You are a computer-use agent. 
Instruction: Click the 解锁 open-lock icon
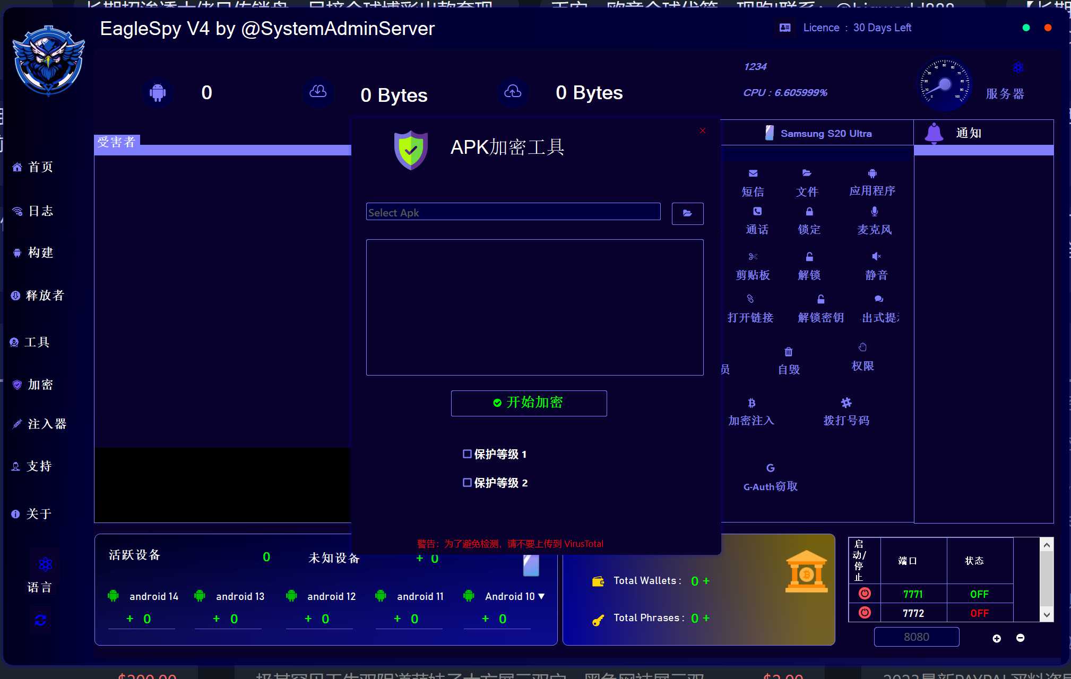point(809,257)
